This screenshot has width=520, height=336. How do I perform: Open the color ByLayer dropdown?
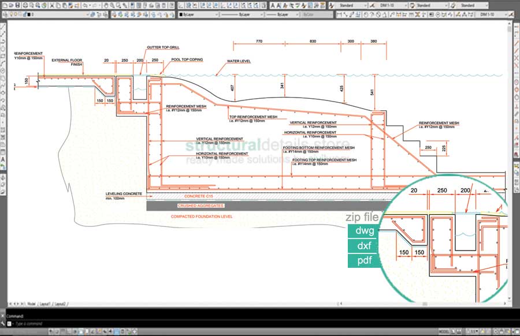[x=198, y=14]
